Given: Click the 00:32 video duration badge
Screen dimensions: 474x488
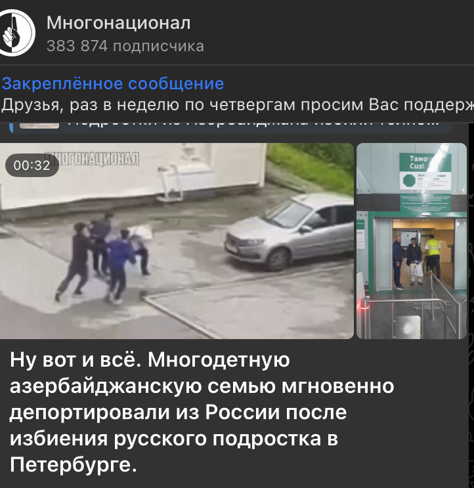Looking at the screenshot, I should pos(32,165).
